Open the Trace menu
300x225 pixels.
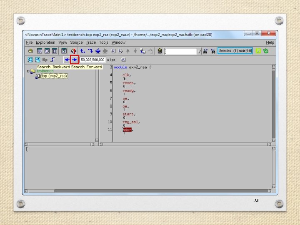click(x=91, y=42)
